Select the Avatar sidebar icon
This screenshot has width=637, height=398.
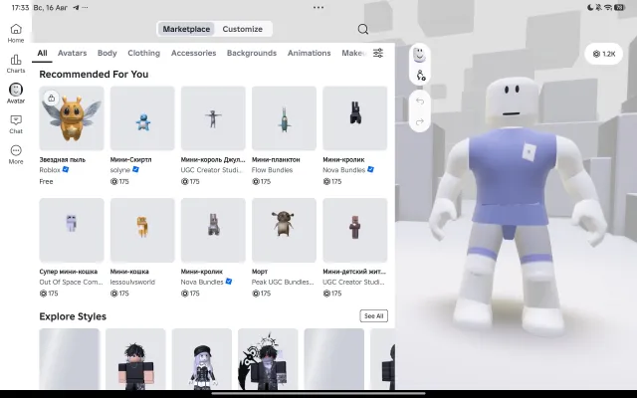pos(16,94)
